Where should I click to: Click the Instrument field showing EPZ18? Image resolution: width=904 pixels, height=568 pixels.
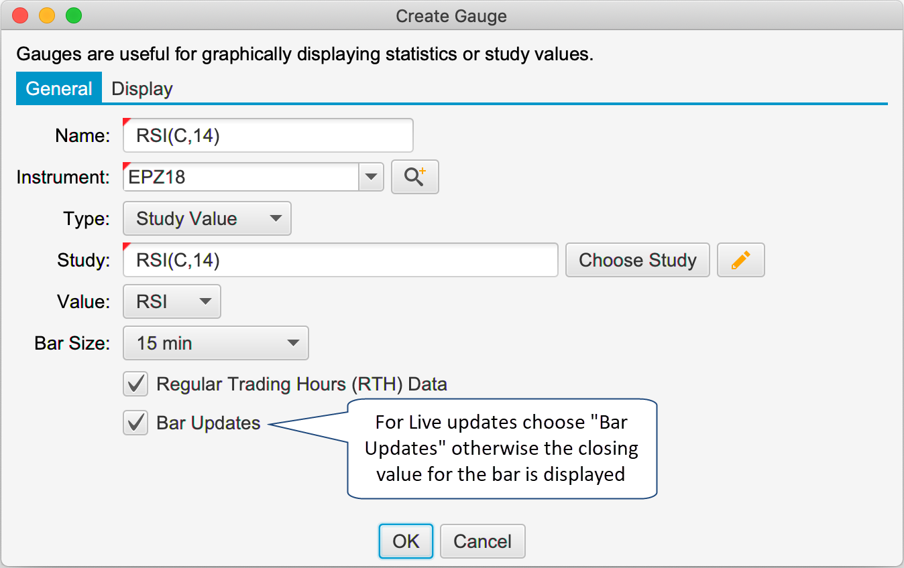pos(241,177)
